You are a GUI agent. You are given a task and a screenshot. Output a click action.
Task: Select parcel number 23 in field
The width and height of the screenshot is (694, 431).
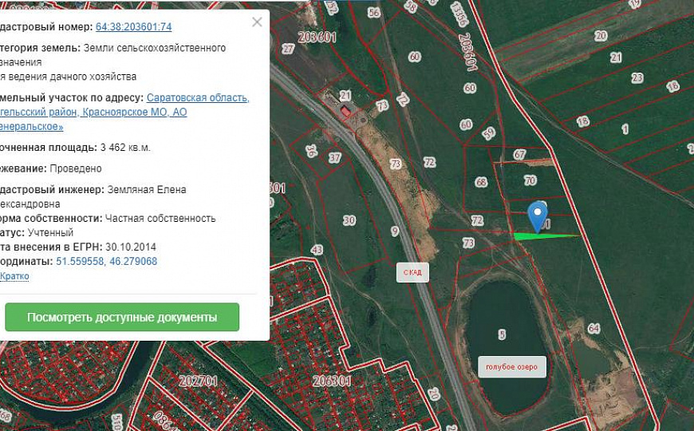pyautogui.click(x=637, y=77)
